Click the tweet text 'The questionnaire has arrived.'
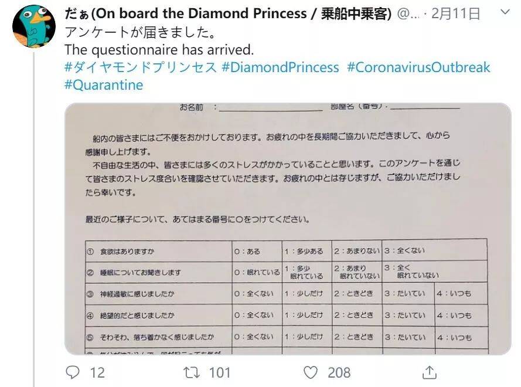The width and height of the screenshot is (521, 387). click(x=159, y=49)
